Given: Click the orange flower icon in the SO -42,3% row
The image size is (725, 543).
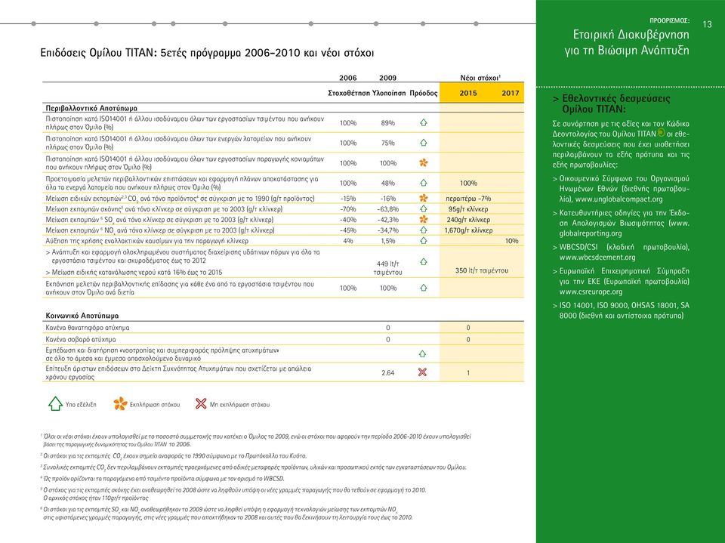Looking at the screenshot, I should [423, 219].
